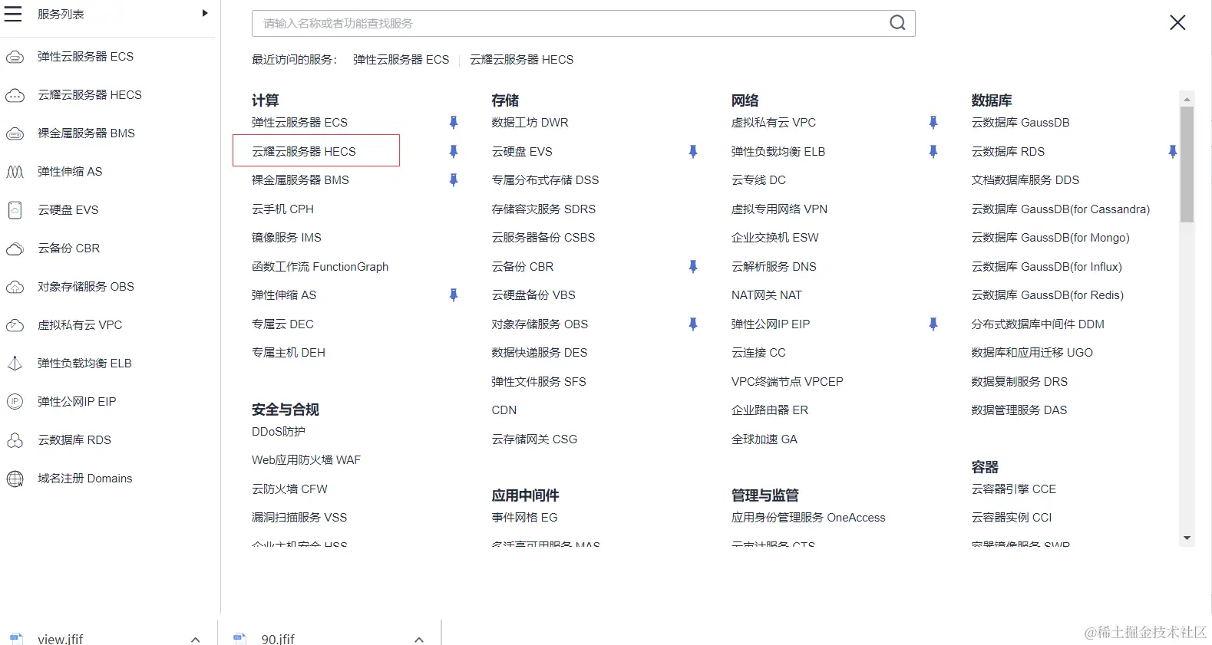Open 云解析服务 DNS service

coord(774,267)
